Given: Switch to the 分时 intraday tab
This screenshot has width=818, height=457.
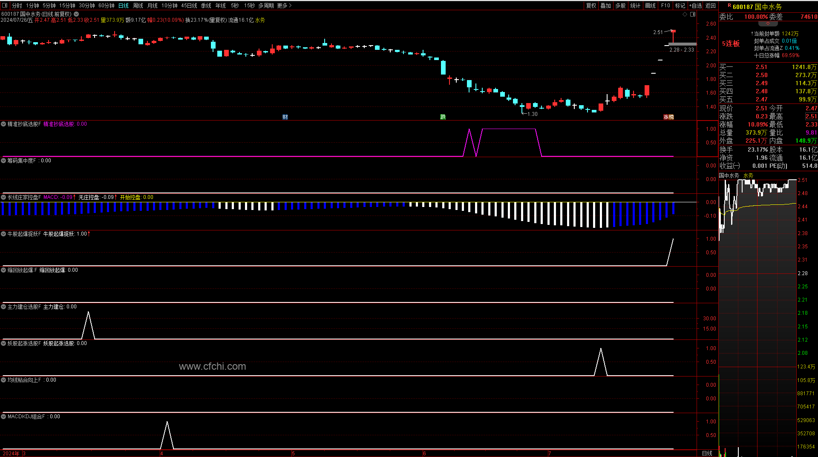Looking at the screenshot, I should [17, 6].
